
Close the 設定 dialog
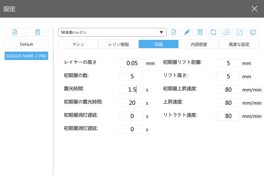point(254,9)
